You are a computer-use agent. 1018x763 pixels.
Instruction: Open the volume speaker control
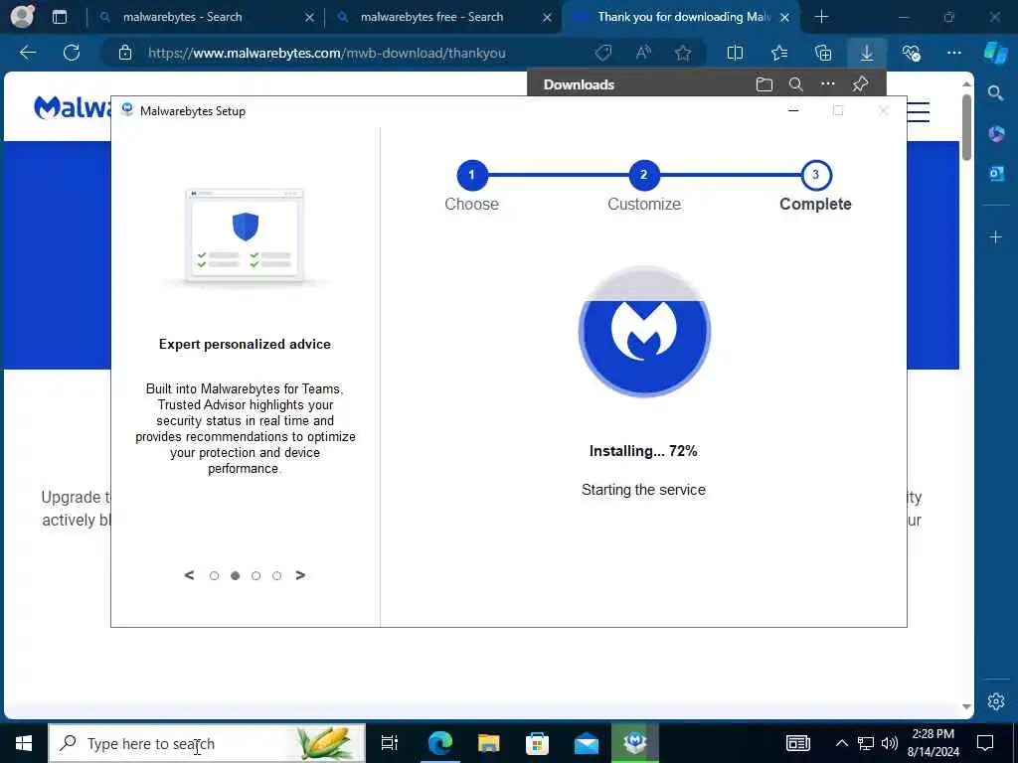coord(890,743)
